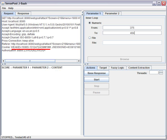Click the From value input field

[x=132, y=27]
